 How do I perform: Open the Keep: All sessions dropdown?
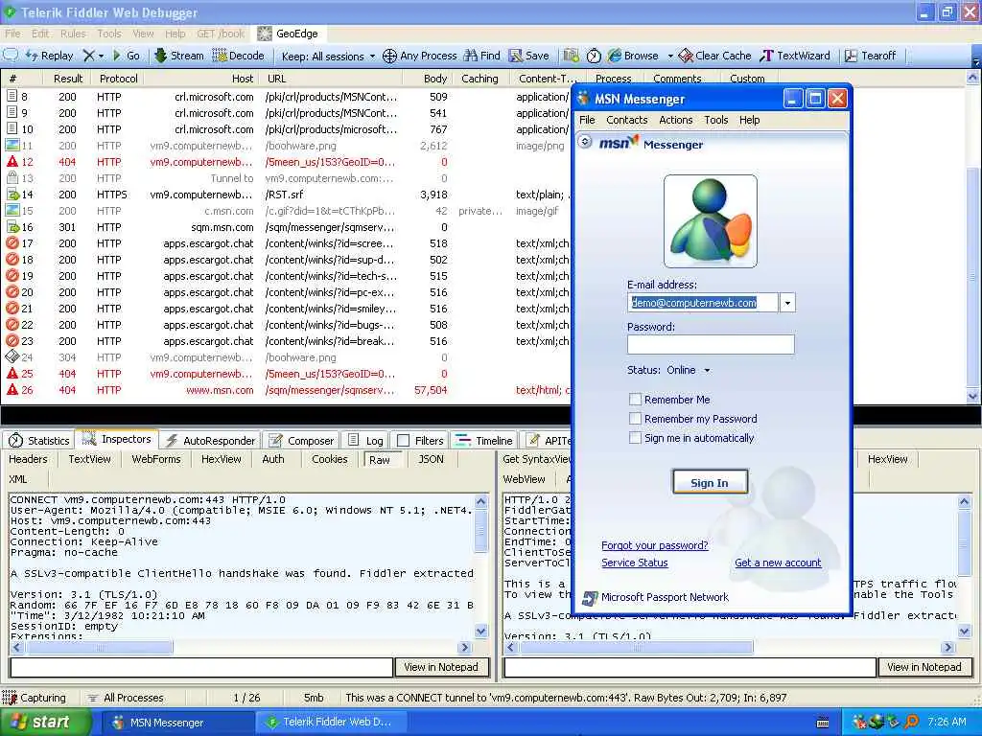pos(328,57)
